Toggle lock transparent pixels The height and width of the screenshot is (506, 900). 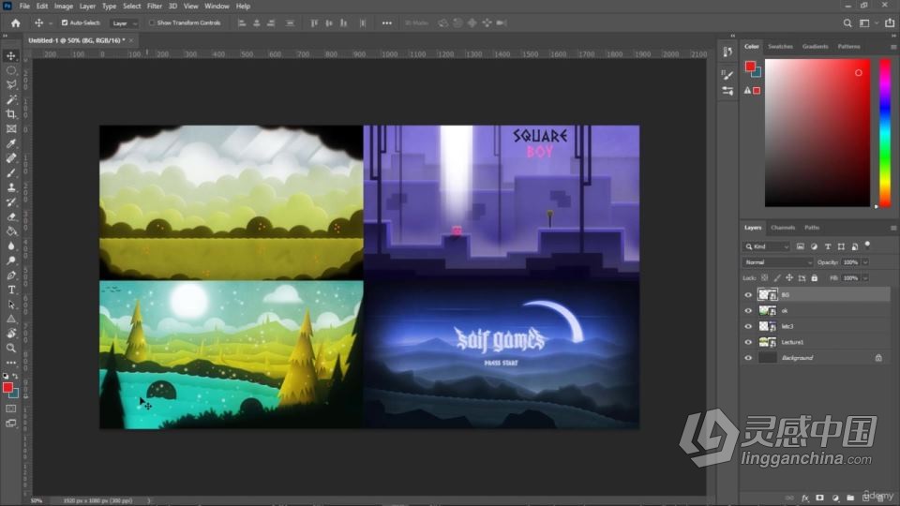[765, 278]
